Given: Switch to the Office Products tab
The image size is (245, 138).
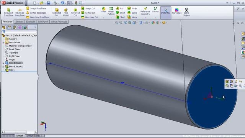Looking at the screenshot, I should pos(59,21).
